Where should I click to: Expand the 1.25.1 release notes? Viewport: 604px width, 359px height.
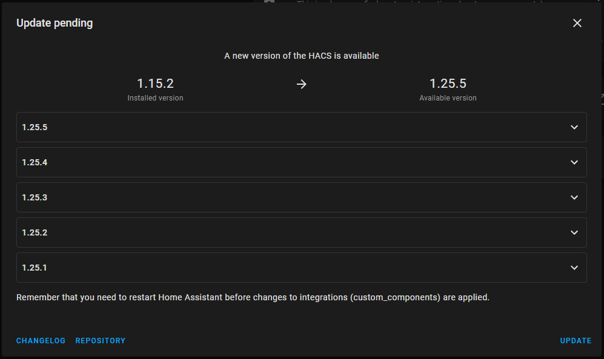pos(301,268)
